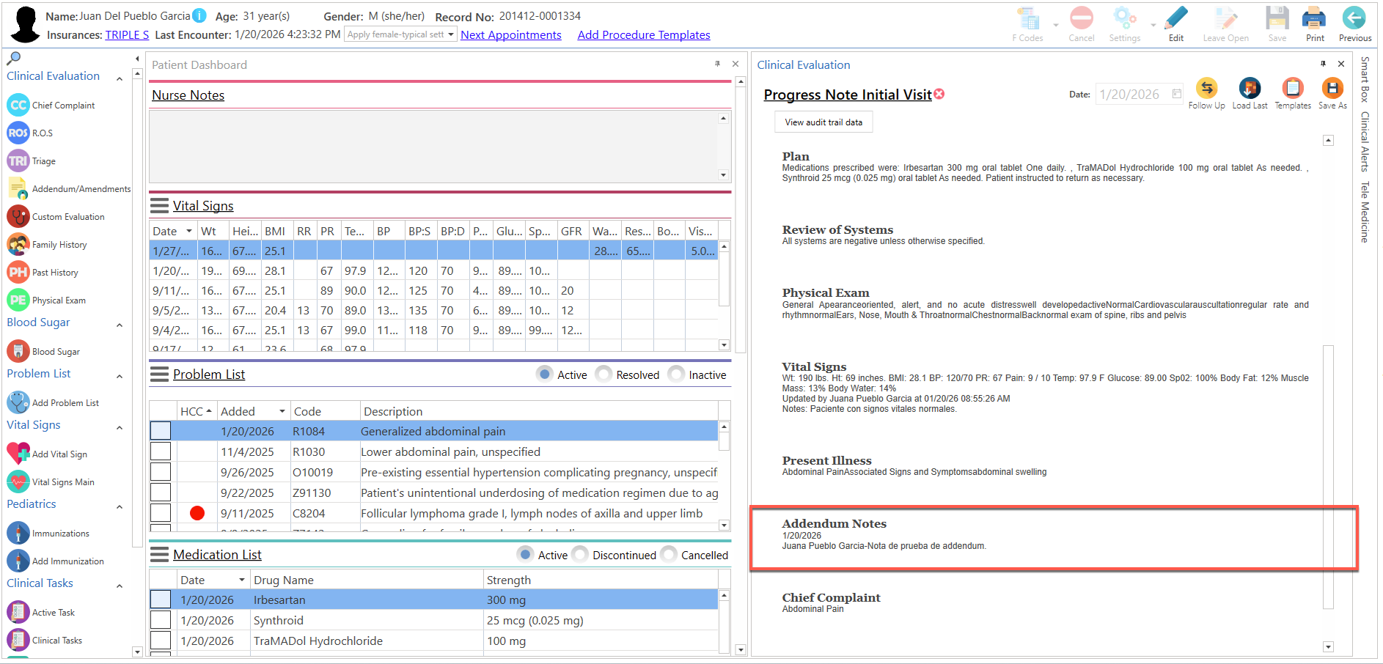Open the Triage sidebar icon
Screen dimensions: 1383x664
(x=18, y=161)
